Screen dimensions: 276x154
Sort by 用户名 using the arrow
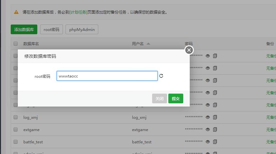(148, 44)
